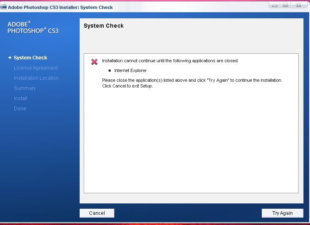Image resolution: width=310 pixels, height=225 pixels.
Task: Select the System Check step in sidebar
Action: [30, 58]
